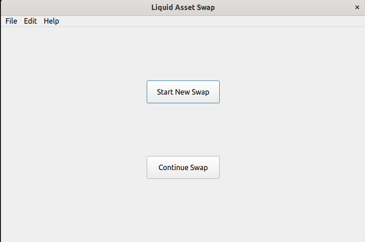Image resolution: width=365 pixels, height=242 pixels.
Task: Show the Edit menu options
Action: 31,21
